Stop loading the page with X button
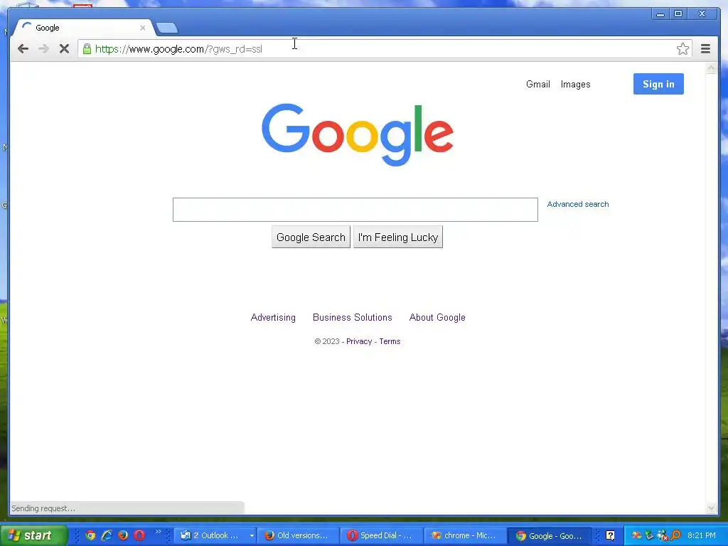Image resolution: width=728 pixels, height=546 pixels. (x=64, y=49)
